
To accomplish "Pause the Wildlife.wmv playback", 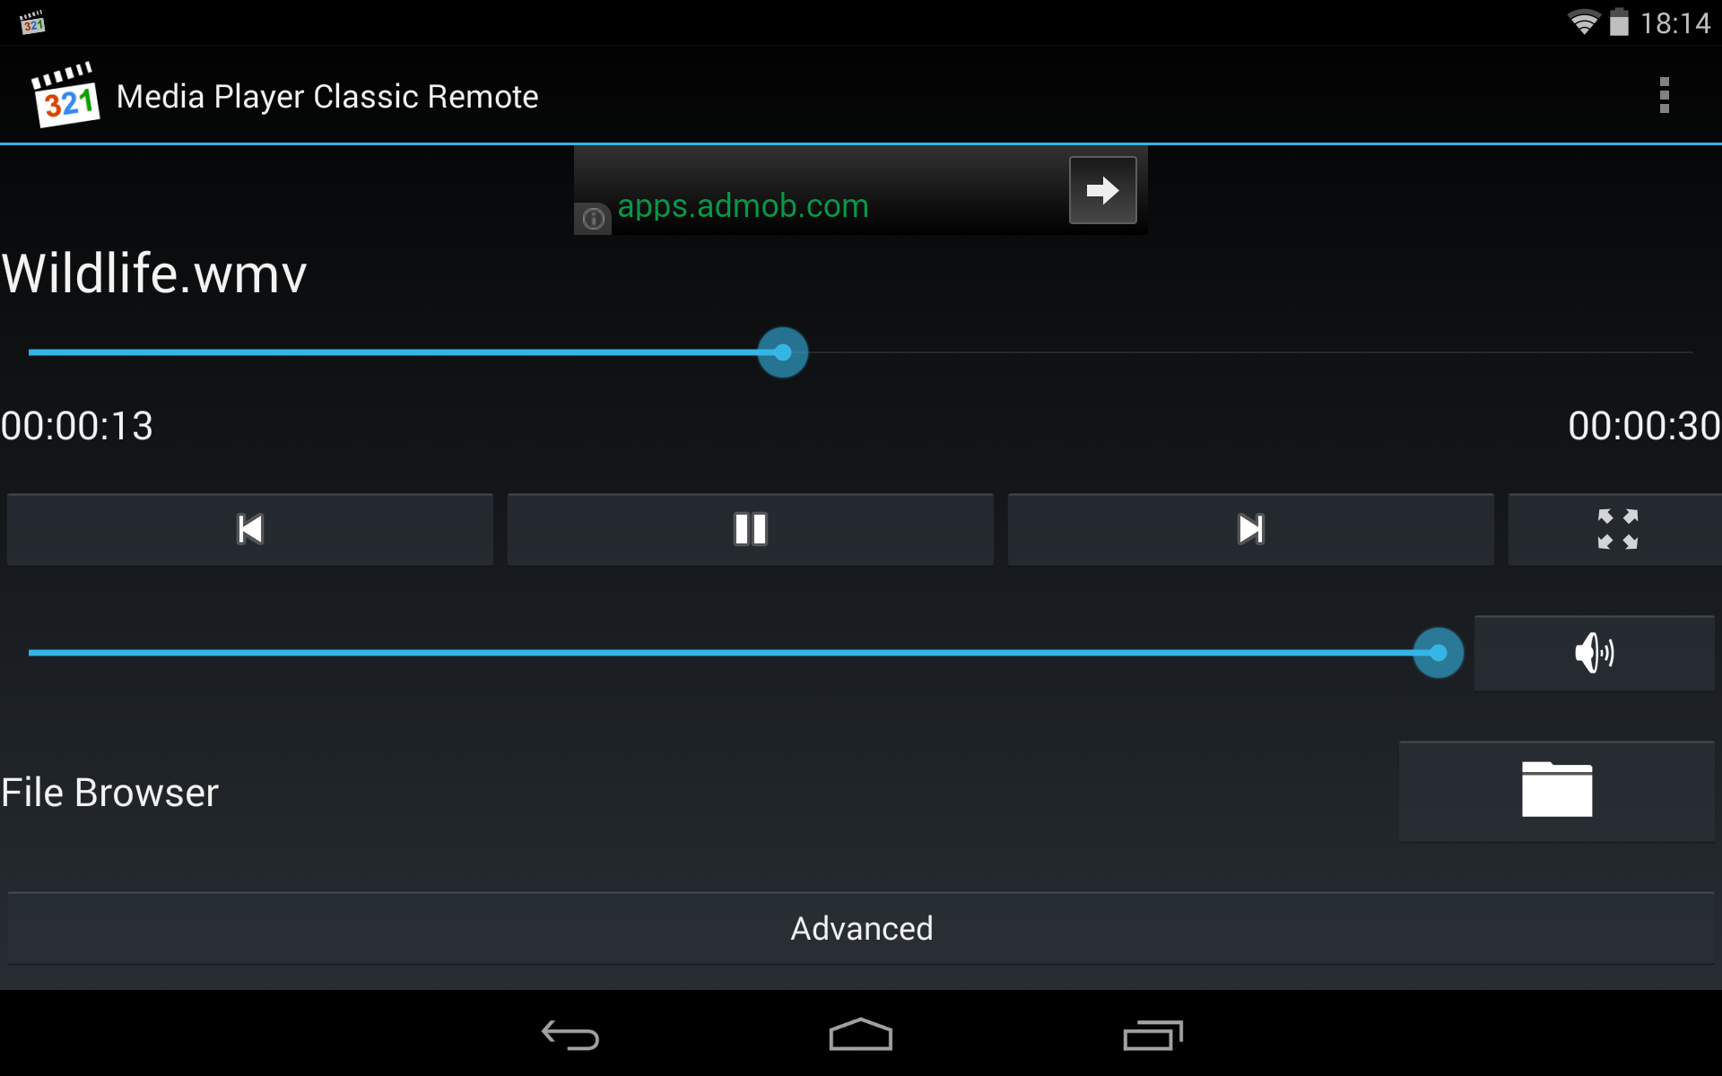I will click(751, 529).
